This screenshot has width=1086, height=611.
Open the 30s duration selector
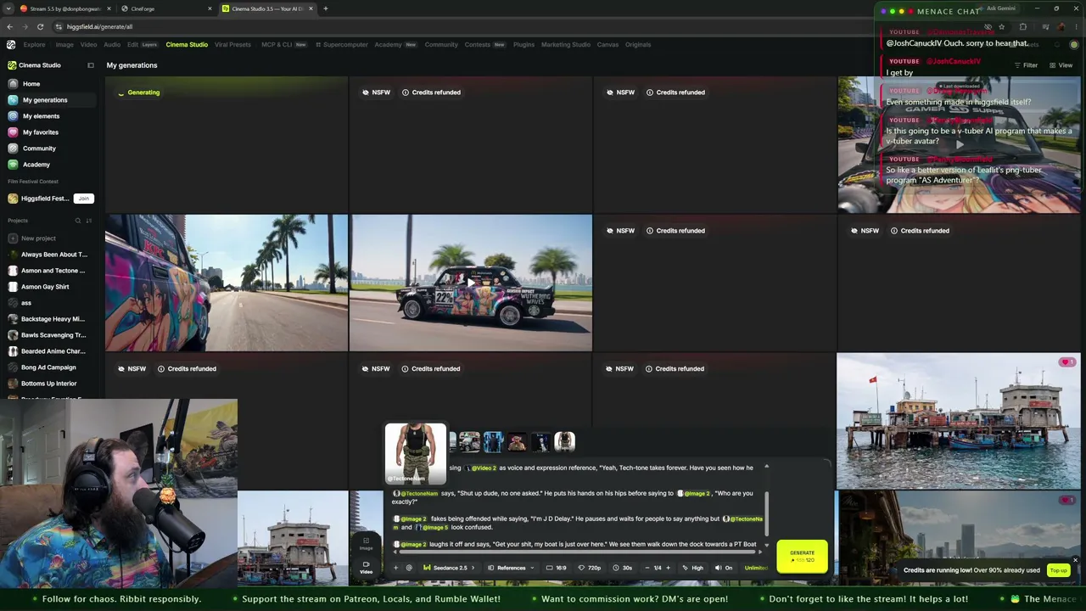click(624, 568)
